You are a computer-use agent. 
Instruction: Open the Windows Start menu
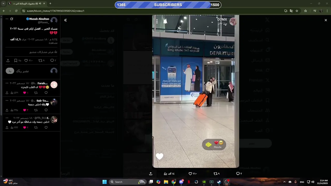point(104,182)
